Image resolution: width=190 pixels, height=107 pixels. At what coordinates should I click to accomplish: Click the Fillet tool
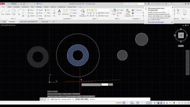[47, 13]
